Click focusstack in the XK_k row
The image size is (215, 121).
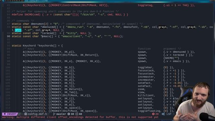click(x=145, y=74)
